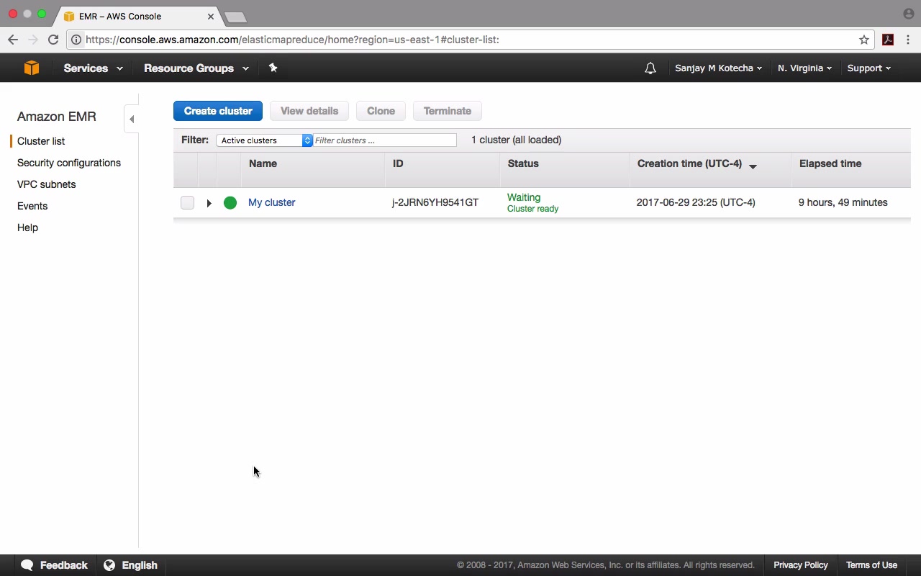921x576 pixels.
Task: Collapse the Amazon EMR side panel arrow
Action: [132, 119]
